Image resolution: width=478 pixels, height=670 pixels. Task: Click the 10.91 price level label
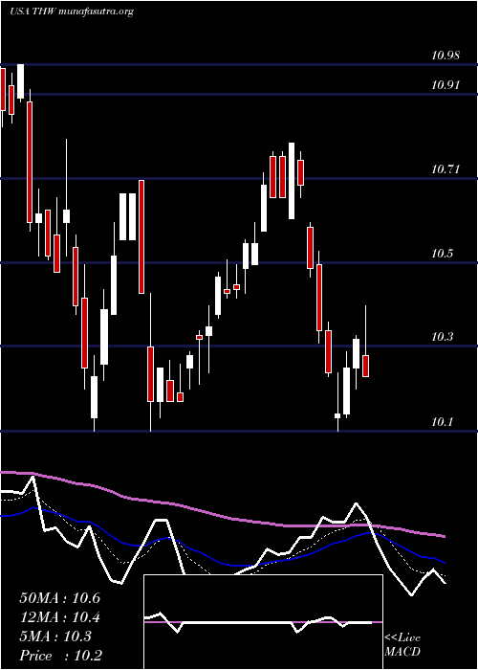click(445, 84)
